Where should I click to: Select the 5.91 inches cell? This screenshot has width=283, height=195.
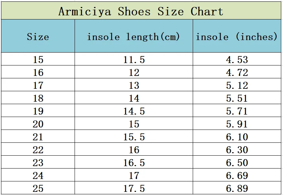click(x=237, y=124)
